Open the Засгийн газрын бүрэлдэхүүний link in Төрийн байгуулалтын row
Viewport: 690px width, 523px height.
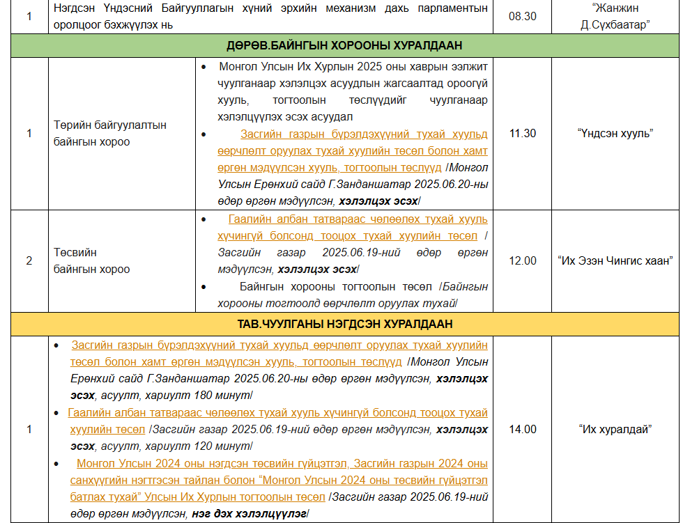pos(363,134)
